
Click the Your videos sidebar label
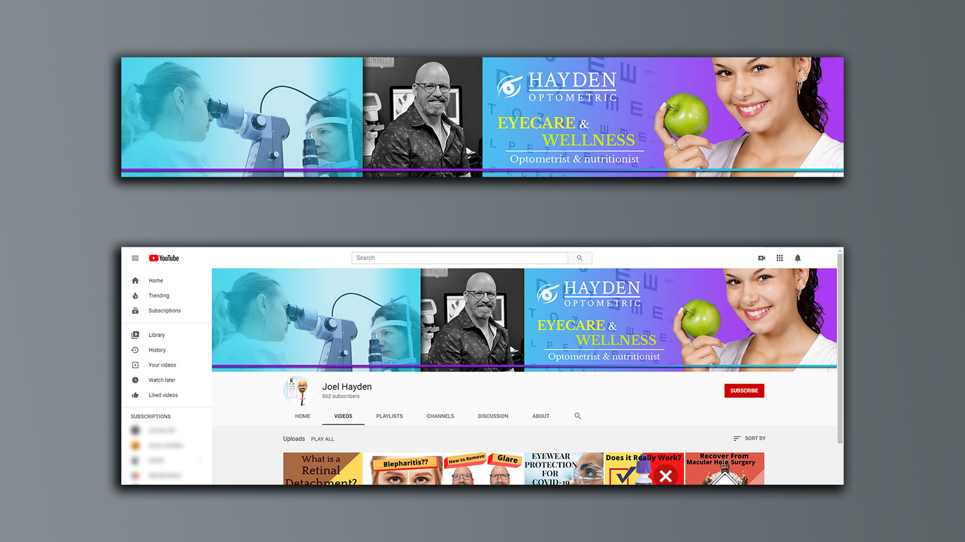pyautogui.click(x=162, y=365)
